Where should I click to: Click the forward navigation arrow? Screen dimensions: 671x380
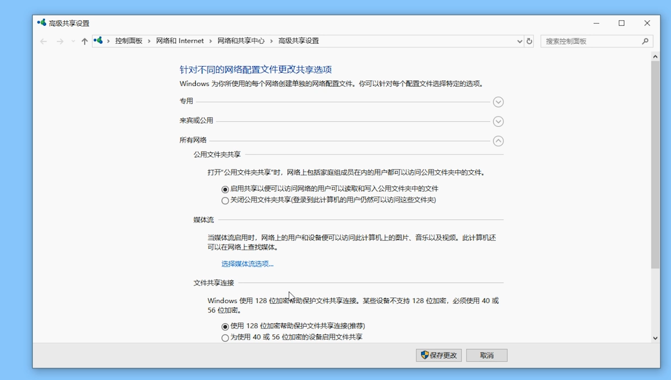point(60,41)
